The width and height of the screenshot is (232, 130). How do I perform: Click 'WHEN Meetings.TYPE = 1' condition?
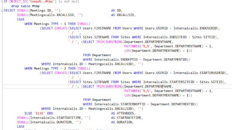tap(45, 24)
